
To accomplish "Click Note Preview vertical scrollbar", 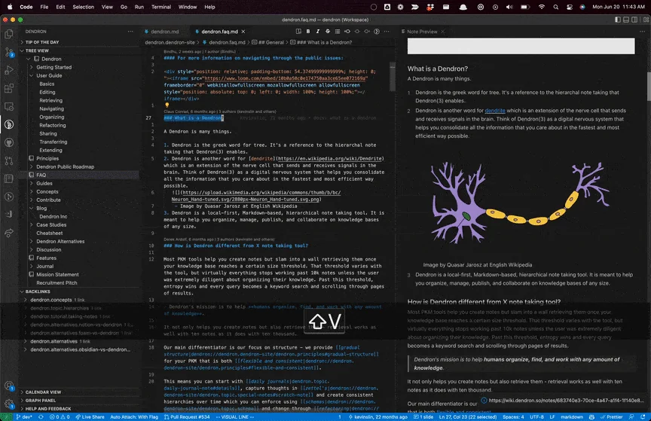I will coord(649,86).
